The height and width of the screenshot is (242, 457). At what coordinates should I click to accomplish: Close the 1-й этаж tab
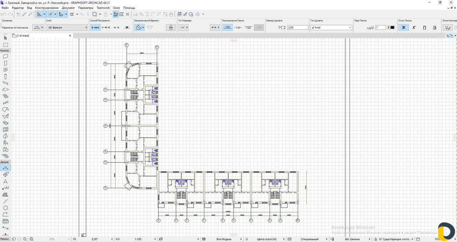[x=70, y=36]
